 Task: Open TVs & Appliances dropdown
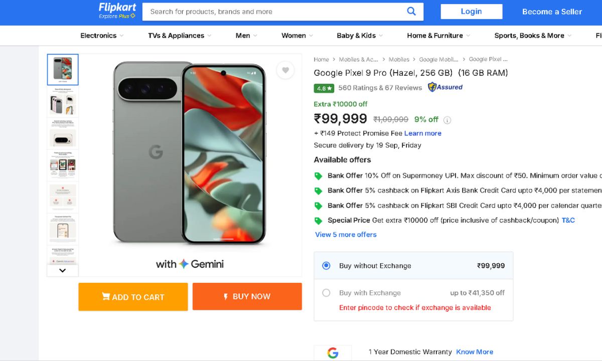(x=180, y=36)
